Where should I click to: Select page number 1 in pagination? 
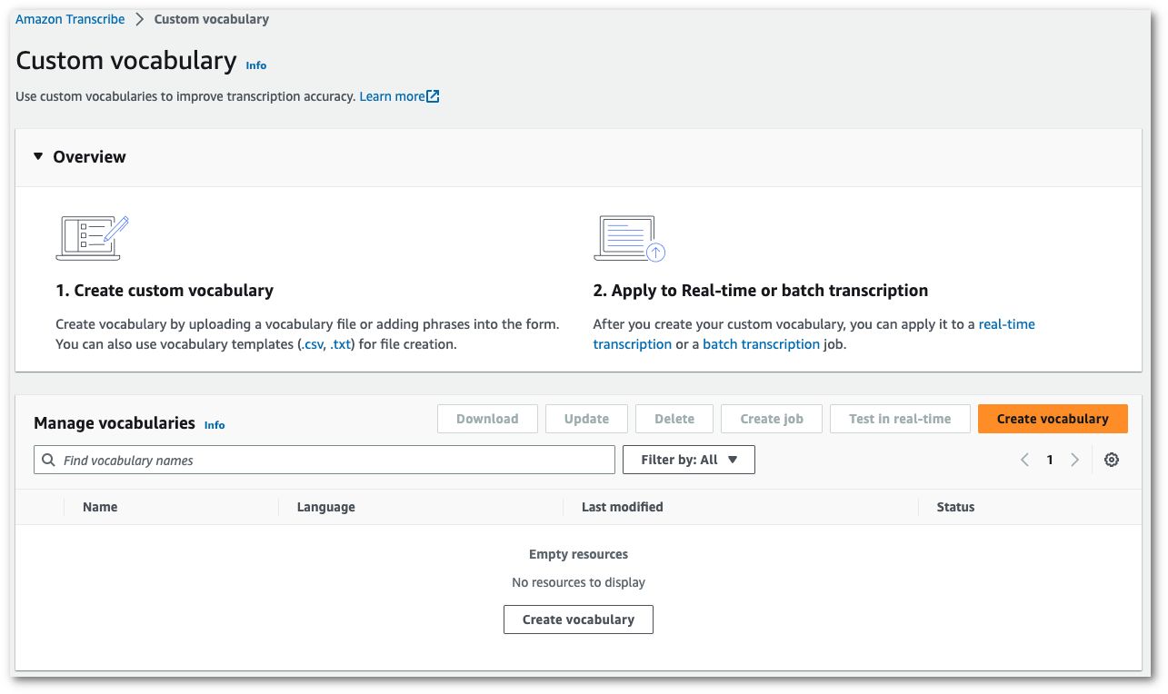click(x=1050, y=460)
